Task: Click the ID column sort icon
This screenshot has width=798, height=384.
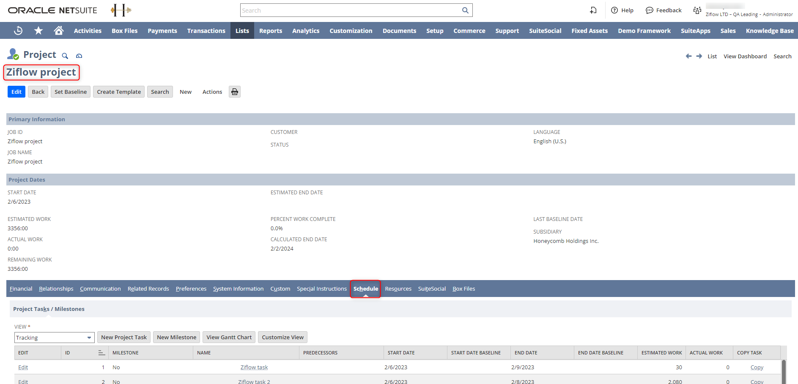Action: click(x=101, y=353)
